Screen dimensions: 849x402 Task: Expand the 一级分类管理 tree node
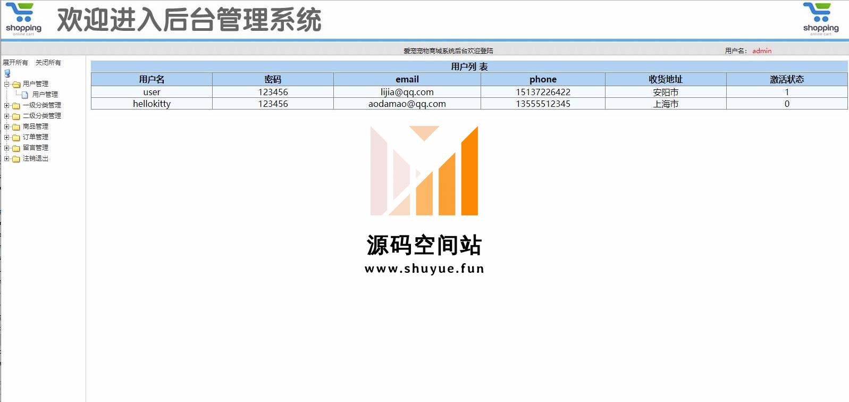(7, 105)
